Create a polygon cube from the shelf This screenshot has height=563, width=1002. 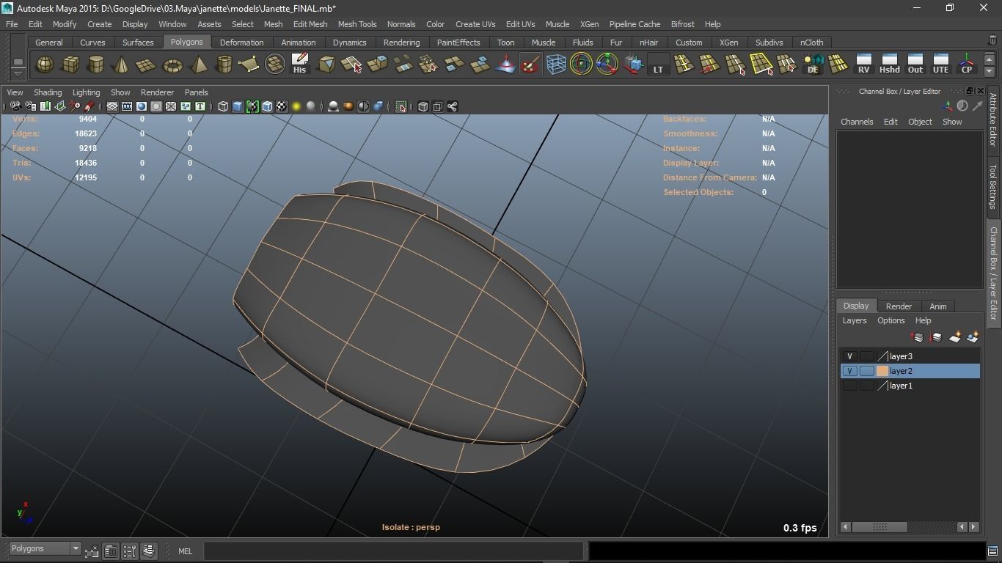coord(70,65)
